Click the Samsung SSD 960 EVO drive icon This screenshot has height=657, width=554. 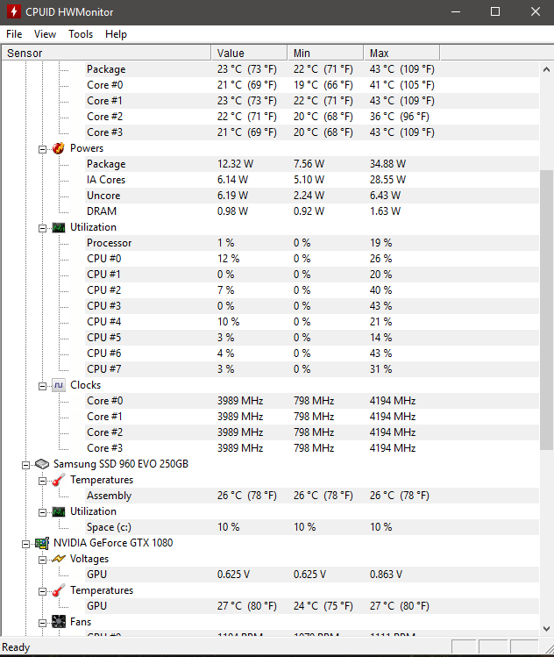point(42,464)
